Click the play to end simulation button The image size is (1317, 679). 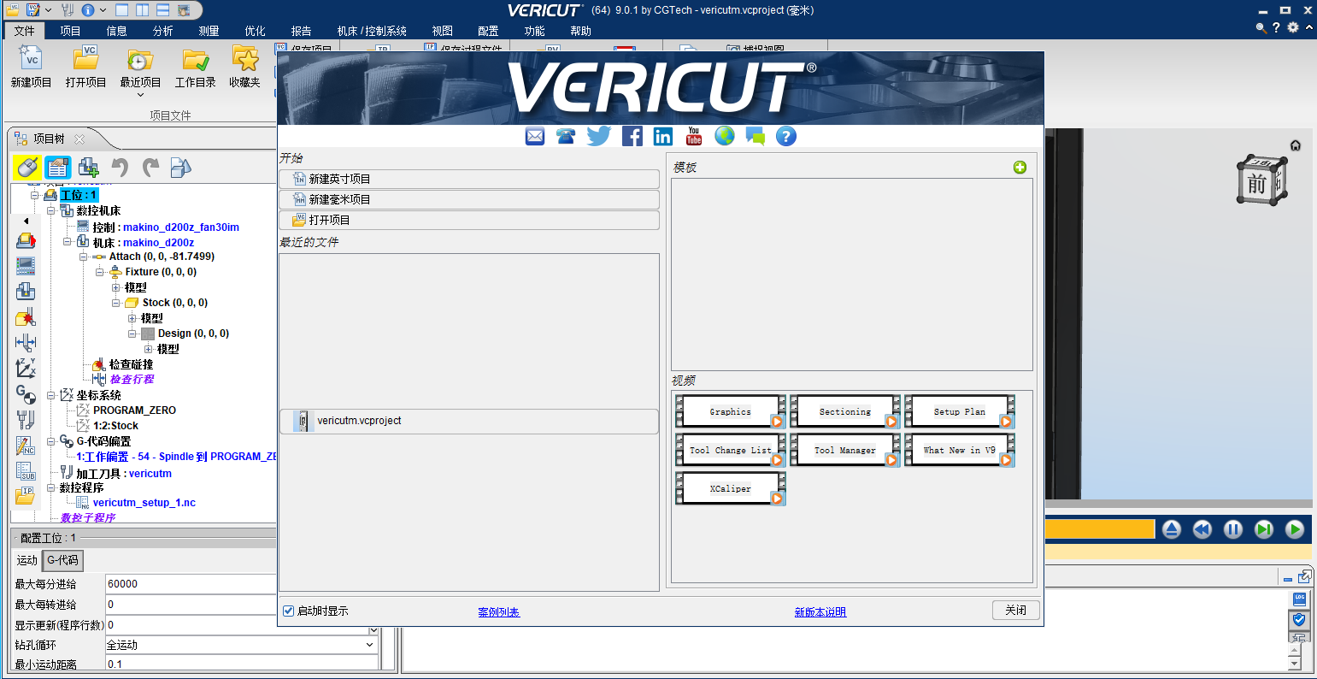coord(1295,529)
